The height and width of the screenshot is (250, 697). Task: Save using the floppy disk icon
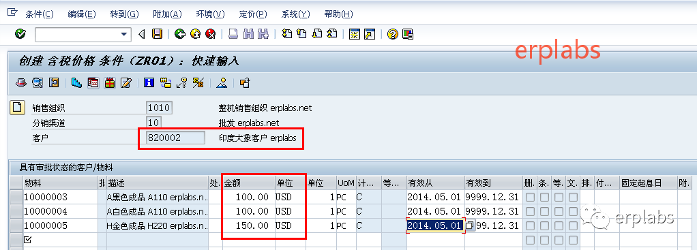click(x=157, y=34)
